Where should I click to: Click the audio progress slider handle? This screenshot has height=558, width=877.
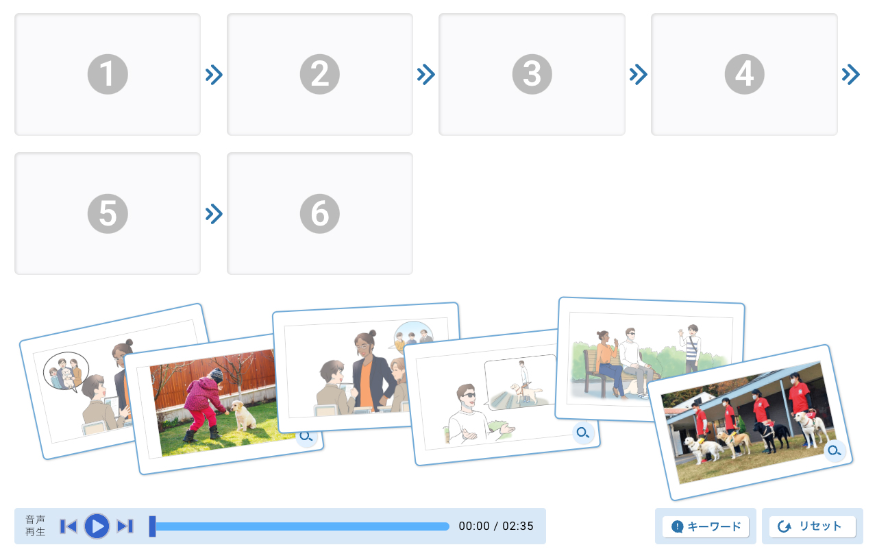pos(152,526)
